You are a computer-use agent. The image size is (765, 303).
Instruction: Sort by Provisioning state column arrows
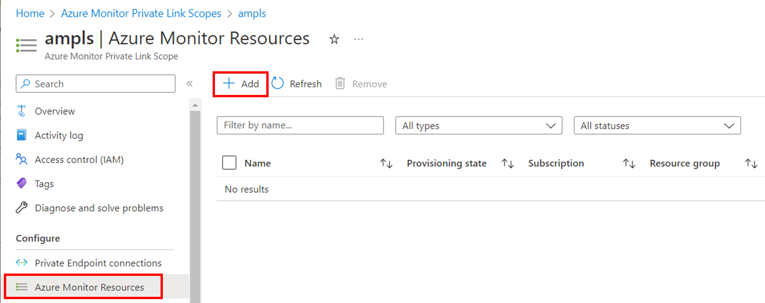508,164
